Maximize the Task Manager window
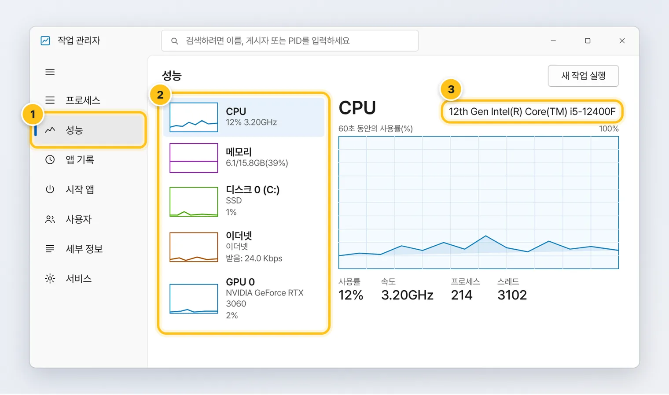Screen dimensions: 669x395 588,41
